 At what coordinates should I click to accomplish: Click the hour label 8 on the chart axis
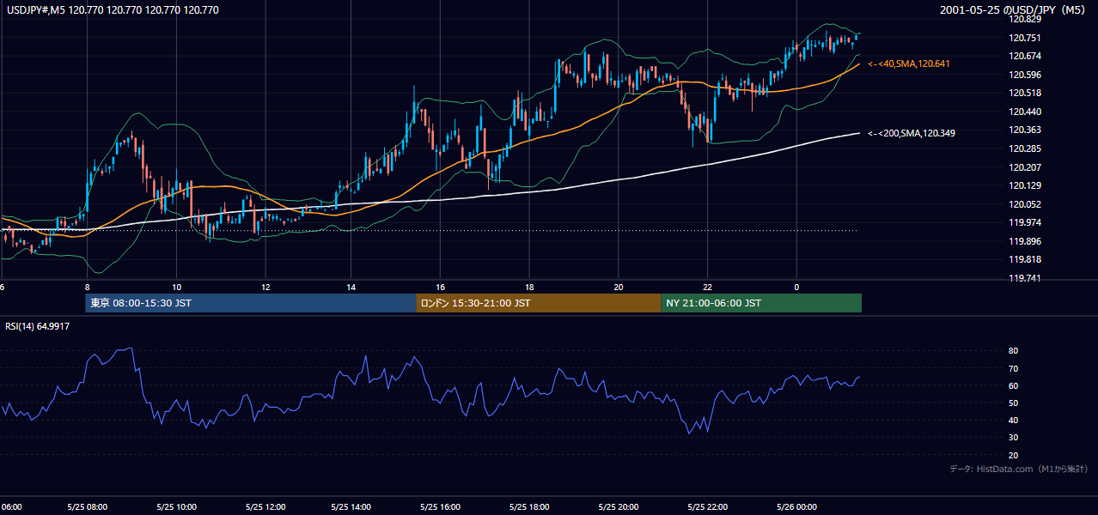88,287
